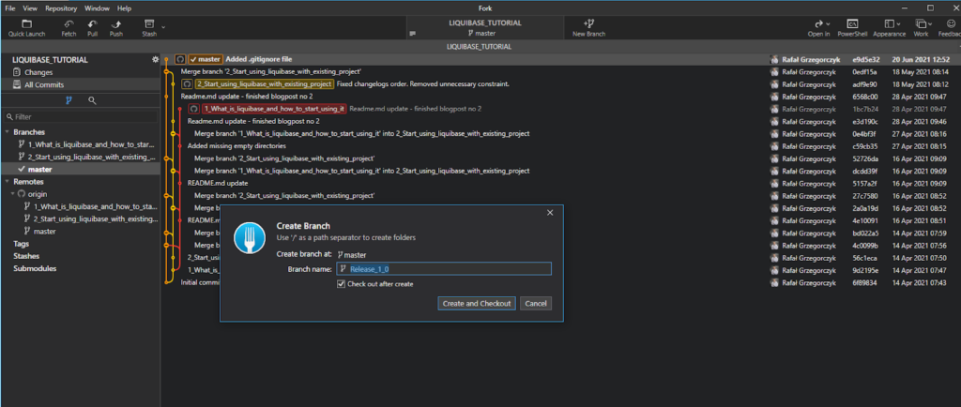The height and width of the screenshot is (407, 961).
Task: Click commit hash 0edf15a
Action: pyautogui.click(x=864, y=71)
